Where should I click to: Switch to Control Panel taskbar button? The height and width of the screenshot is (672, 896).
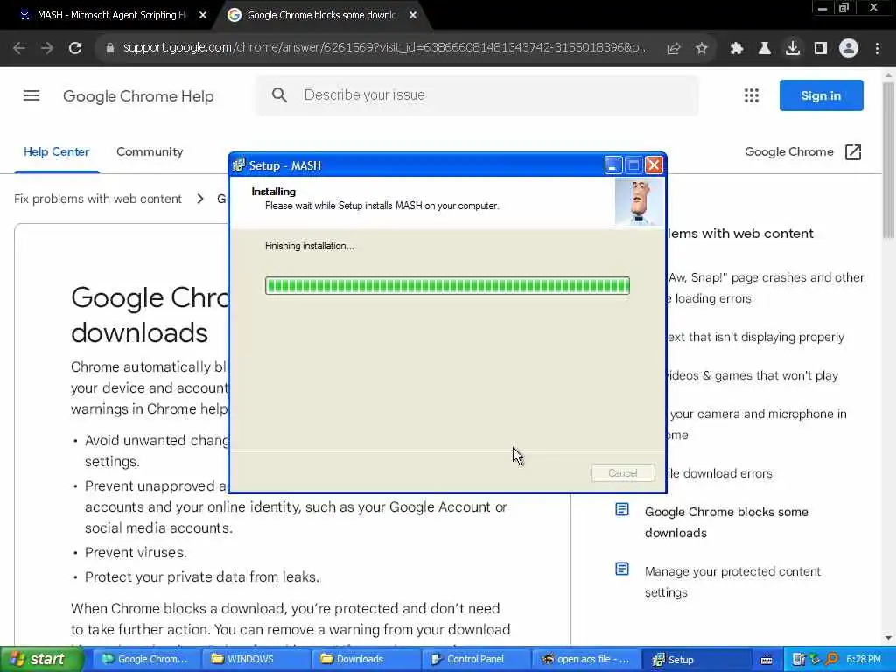point(475,659)
